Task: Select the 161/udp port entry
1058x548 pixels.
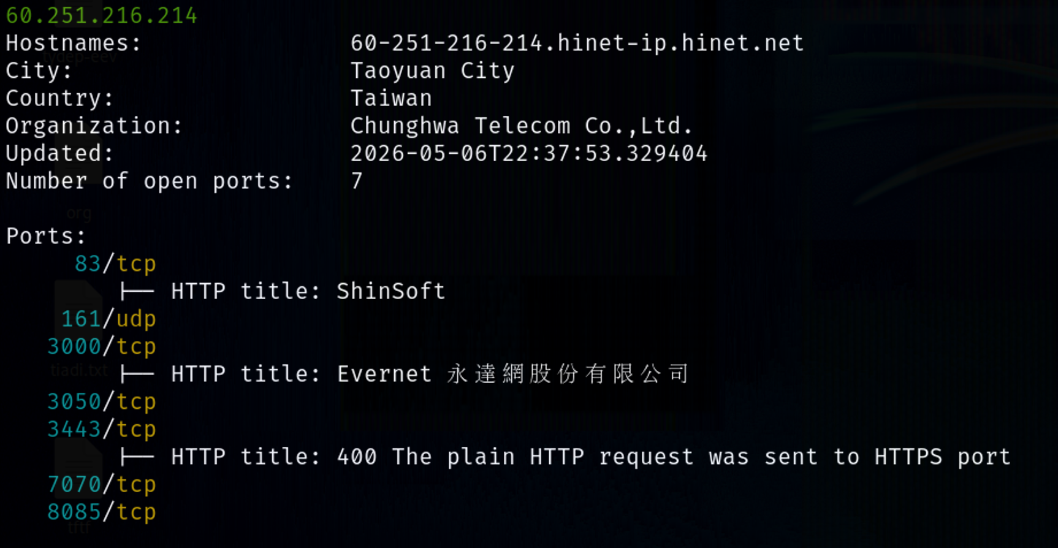Action: click(108, 319)
